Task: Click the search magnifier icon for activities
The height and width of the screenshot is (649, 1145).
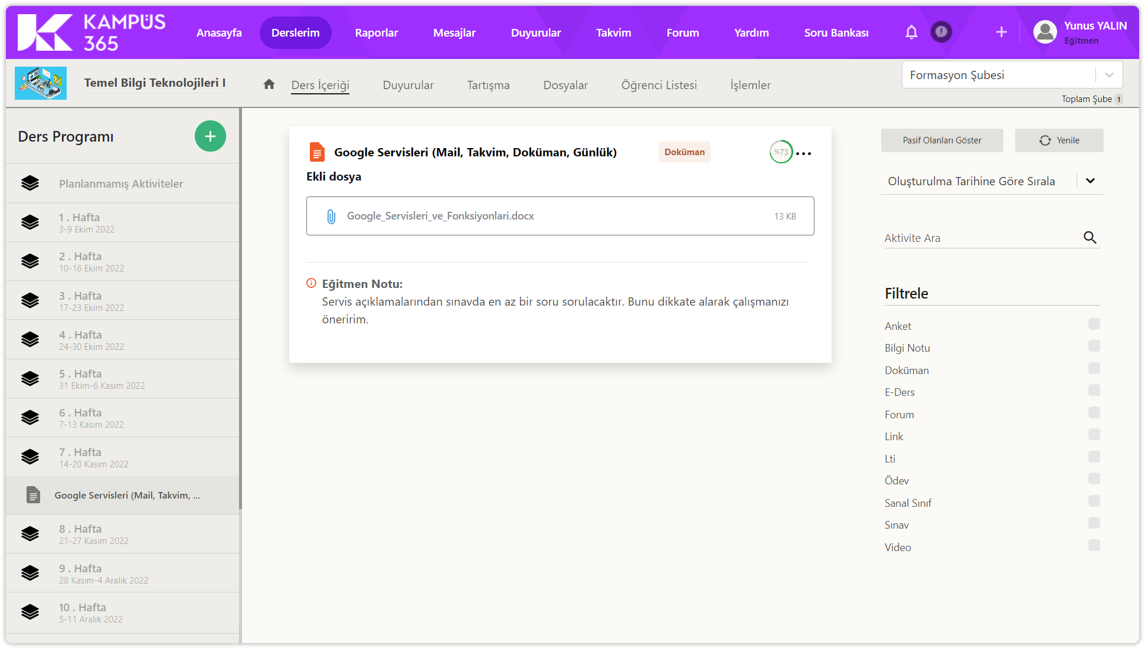Action: 1090,238
